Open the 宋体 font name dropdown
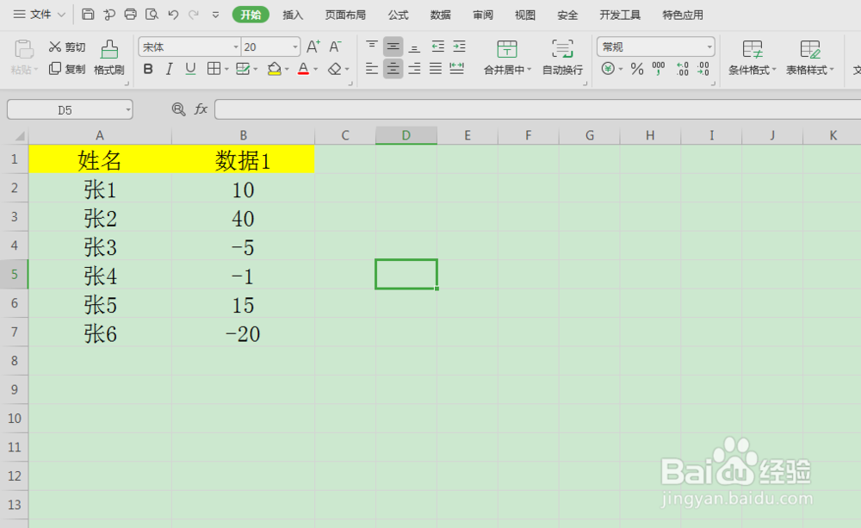 coord(236,47)
